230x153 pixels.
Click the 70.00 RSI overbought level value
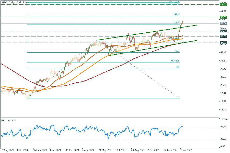(223, 127)
